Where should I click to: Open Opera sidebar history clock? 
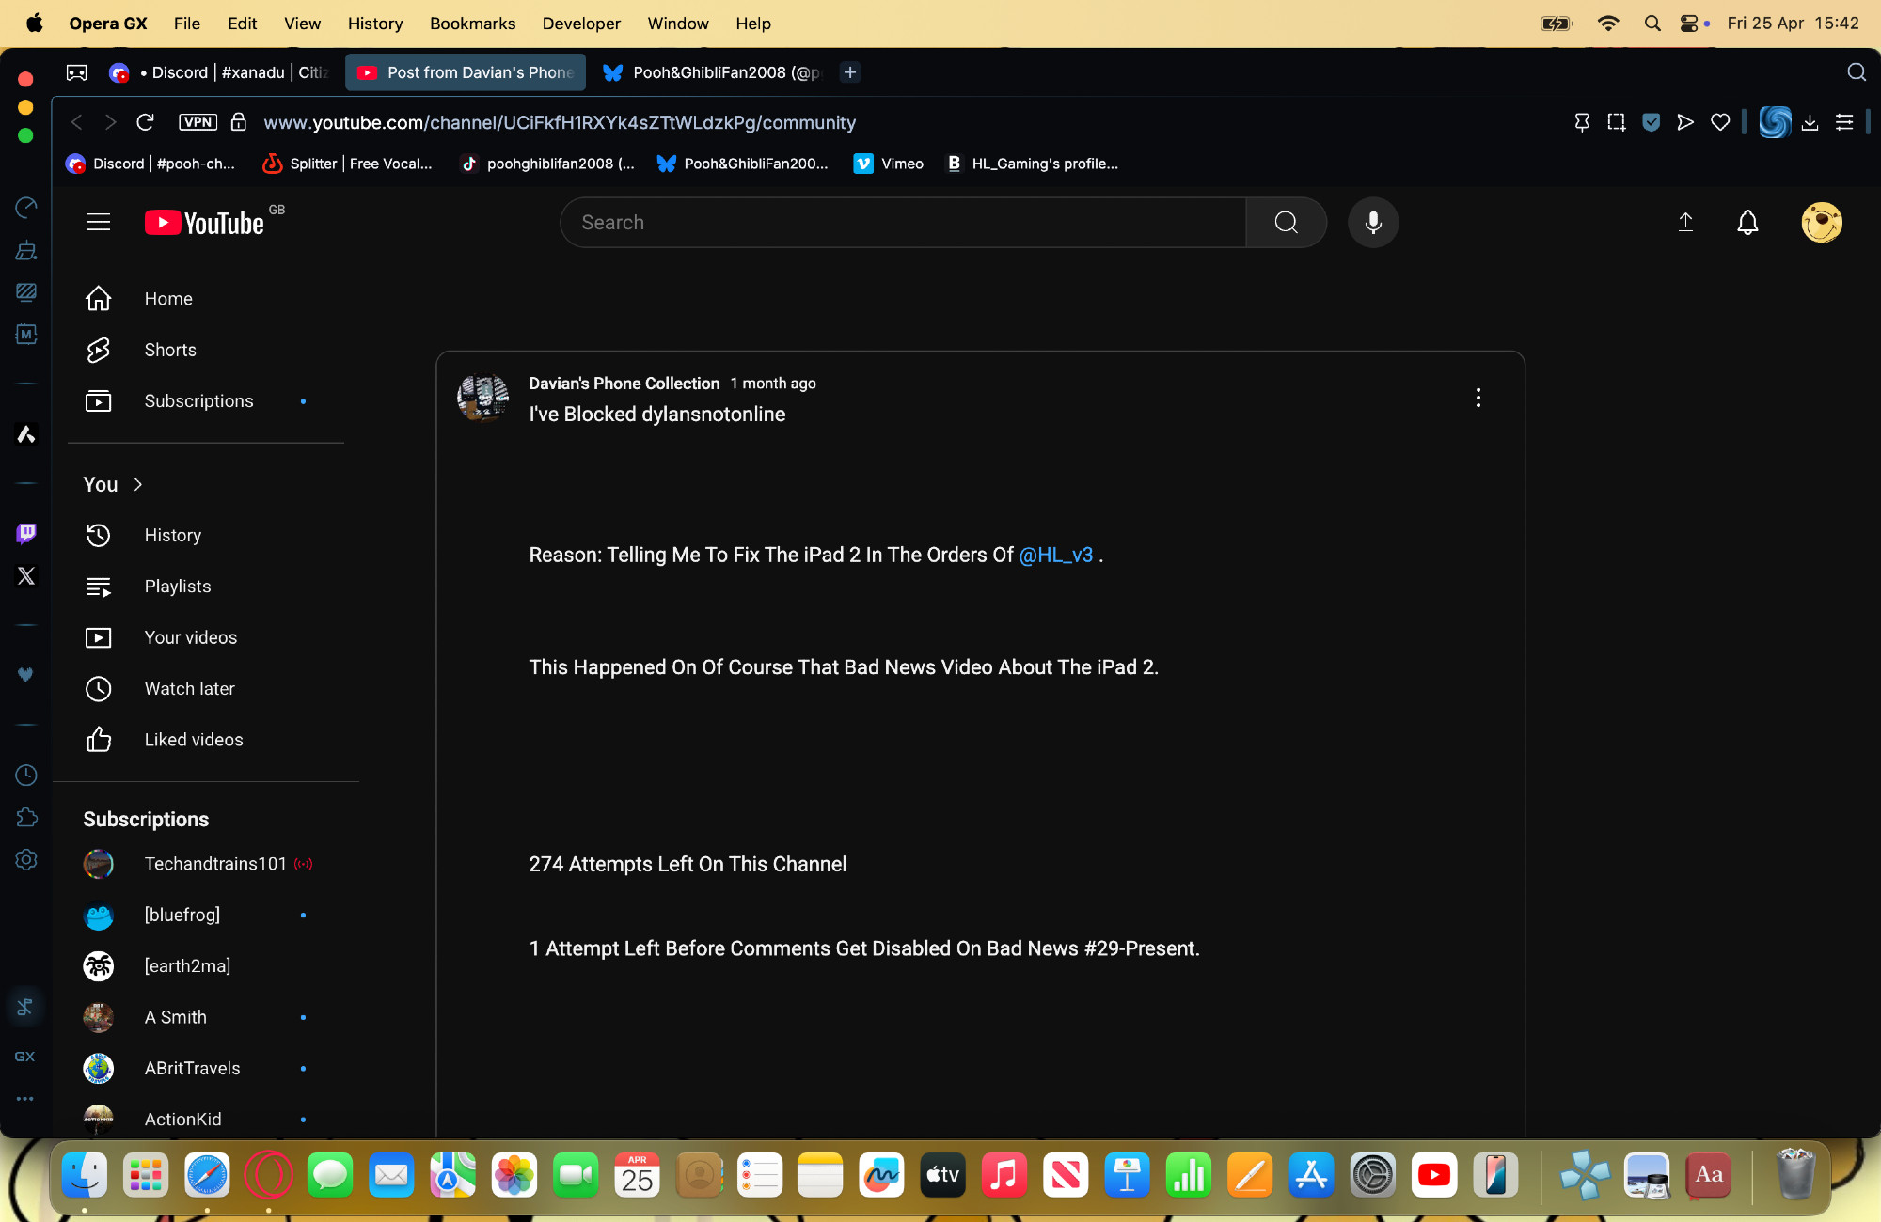tap(26, 775)
